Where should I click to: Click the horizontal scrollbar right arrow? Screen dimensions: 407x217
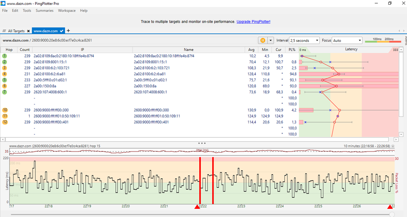pos(396,140)
